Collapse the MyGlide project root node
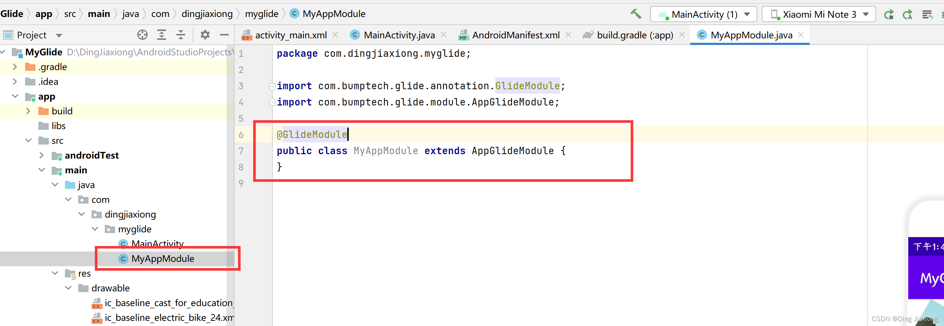This screenshot has height=326, width=944. 3,52
